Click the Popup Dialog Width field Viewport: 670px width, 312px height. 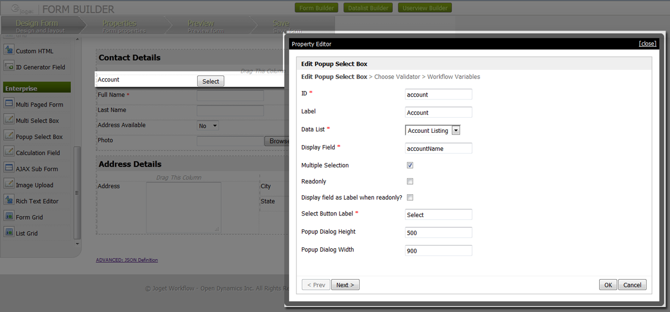(x=439, y=251)
